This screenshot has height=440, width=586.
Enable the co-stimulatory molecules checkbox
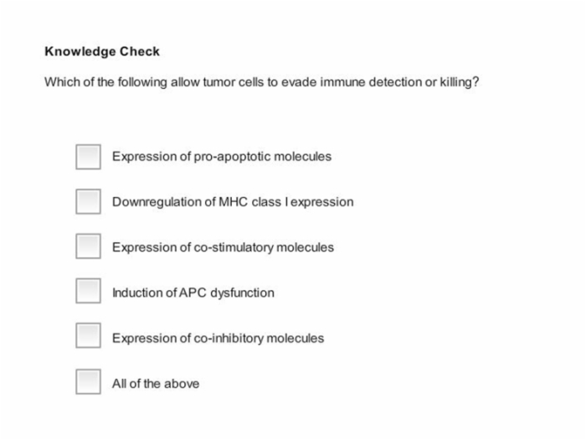click(88, 246)
